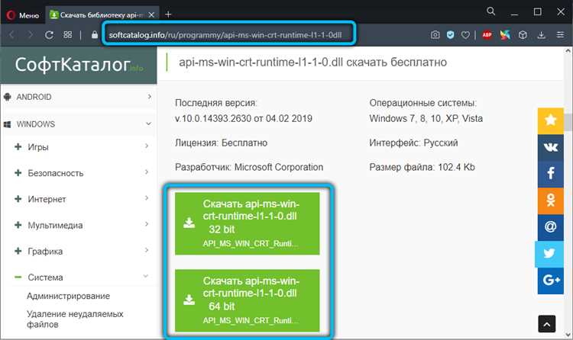This screenshot has height=340, width=573.
Task: Expand the Интернет plus icon
Action: [18, 199]
